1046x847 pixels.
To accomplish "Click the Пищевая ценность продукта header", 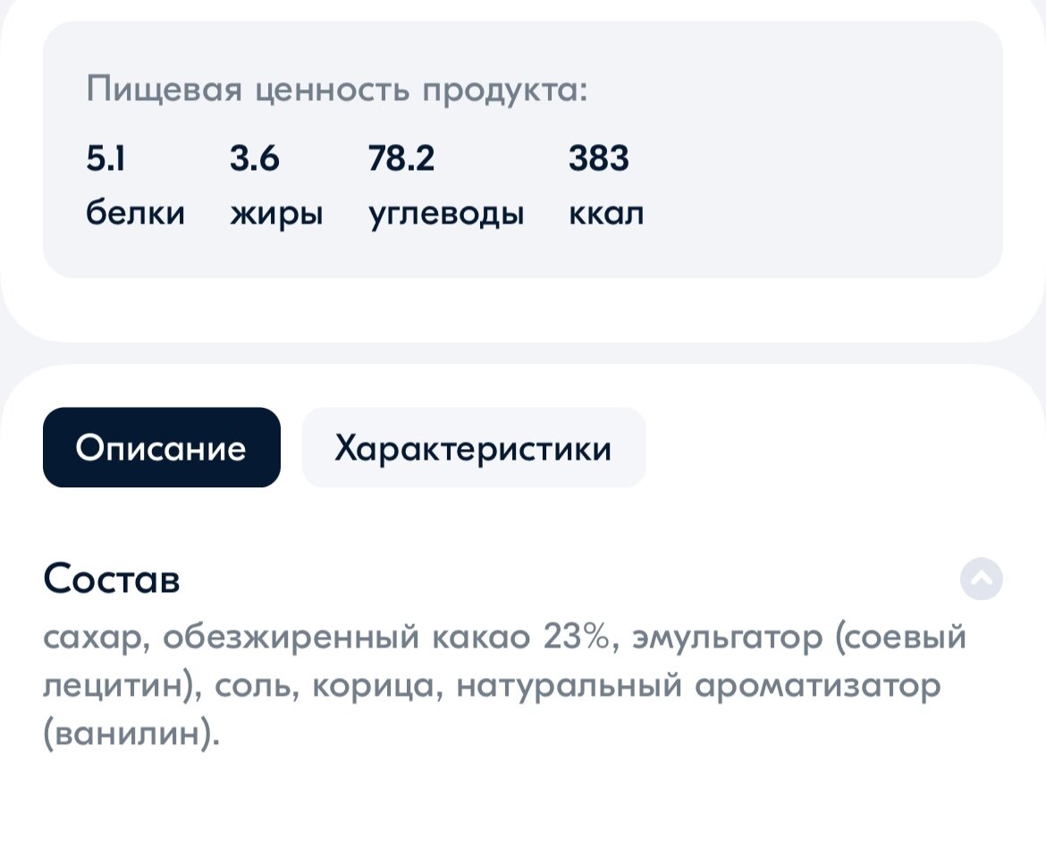I will click(336, 89).
